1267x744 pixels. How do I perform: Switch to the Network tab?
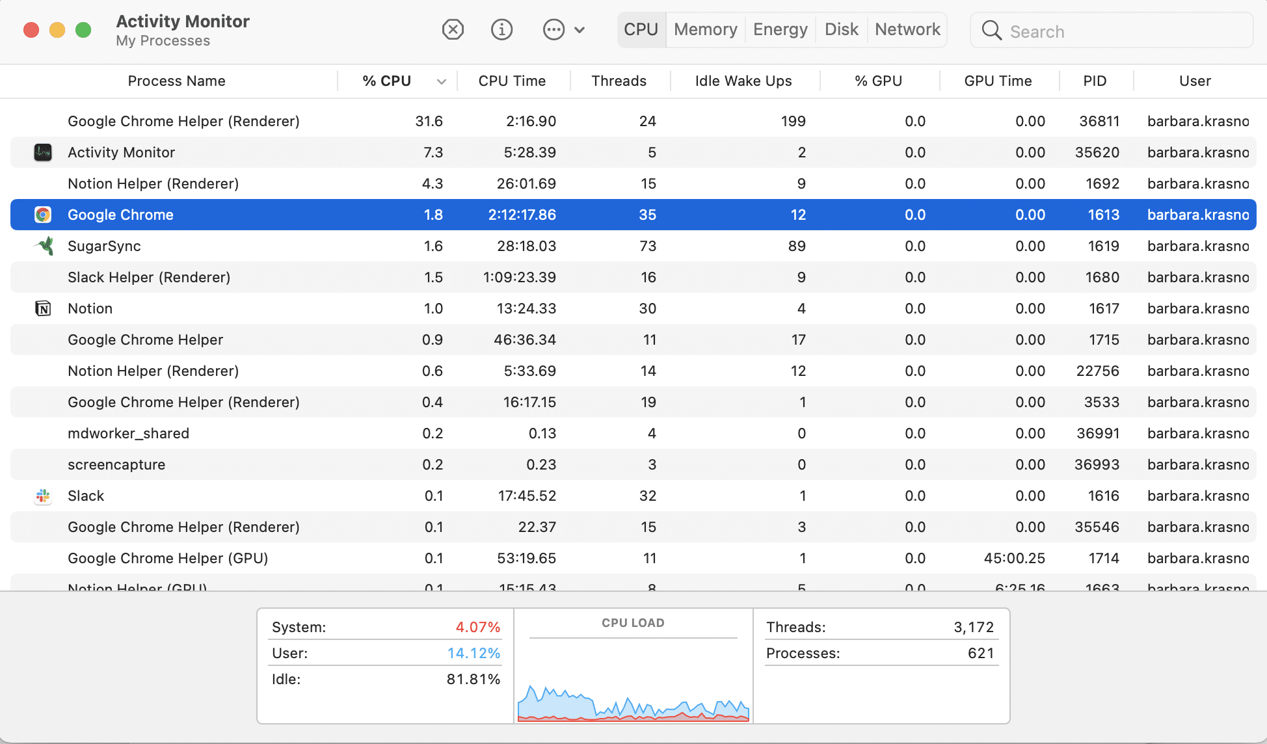[x=907, y=30]
